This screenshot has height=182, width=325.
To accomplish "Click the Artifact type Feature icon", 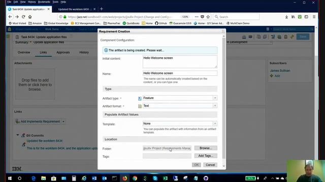I will pos(140,99).
